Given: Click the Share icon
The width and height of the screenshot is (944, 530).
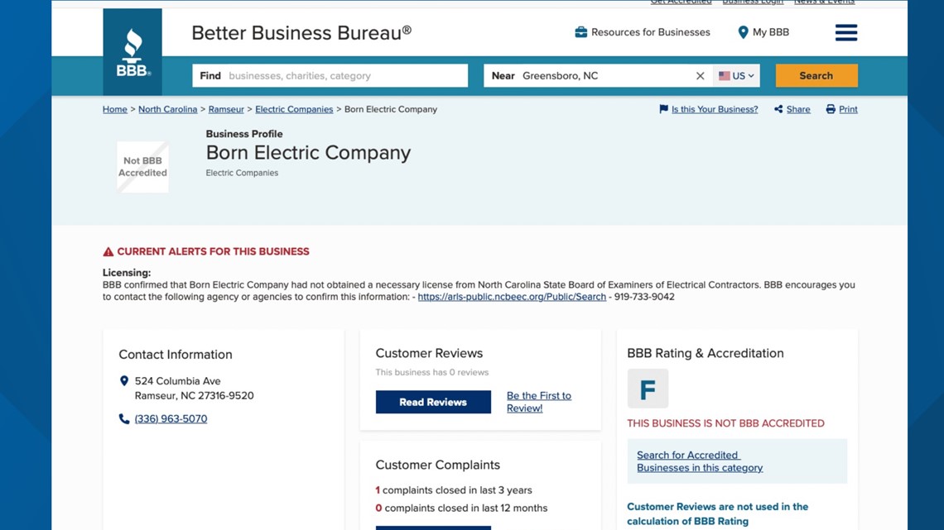Looking at the screenshot, I should coord(778,109).
